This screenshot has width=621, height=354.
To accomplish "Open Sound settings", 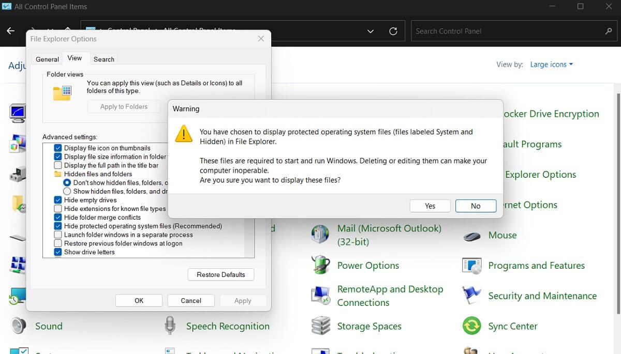I will [49, 326].
